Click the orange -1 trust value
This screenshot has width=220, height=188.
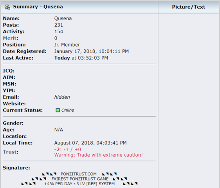point(66,149)
